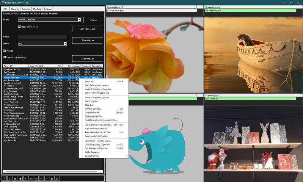Click the X icon in playback bar
Image resolution: width=303 pixels, height=182 pixels.
(57, 179)
